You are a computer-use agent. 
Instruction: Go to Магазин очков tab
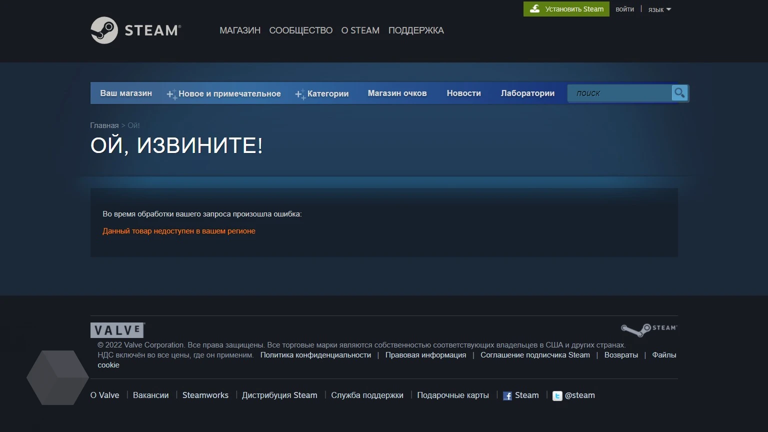[397, 93]
